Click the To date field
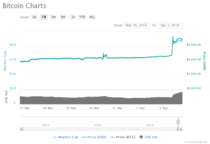The width and height of the screenshot is (210, 144). (x=170, y=25)
